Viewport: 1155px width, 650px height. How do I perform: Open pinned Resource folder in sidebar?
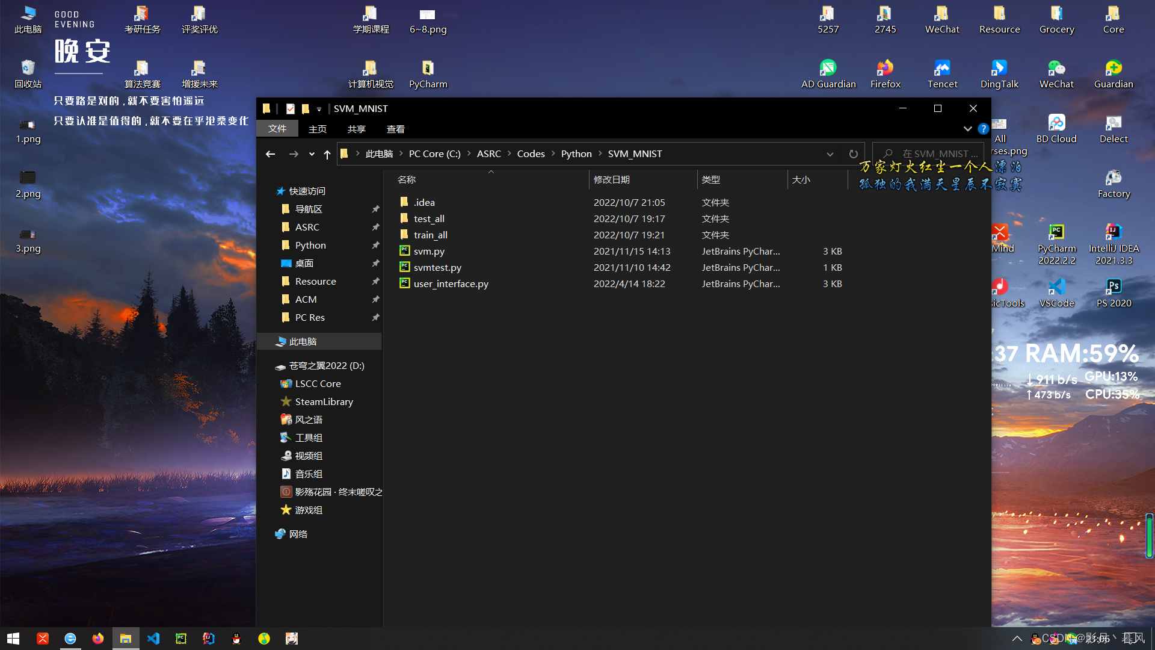point(315,281)
